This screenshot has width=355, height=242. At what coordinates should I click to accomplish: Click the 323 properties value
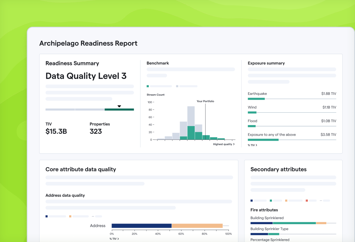tap(96, 132)
